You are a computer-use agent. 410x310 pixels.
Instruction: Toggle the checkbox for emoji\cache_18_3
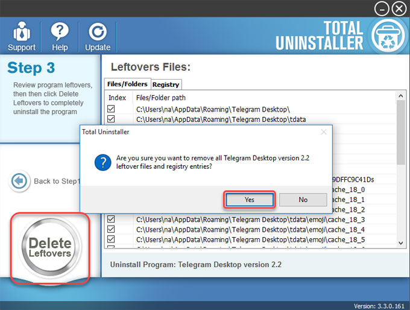[111, 219]
